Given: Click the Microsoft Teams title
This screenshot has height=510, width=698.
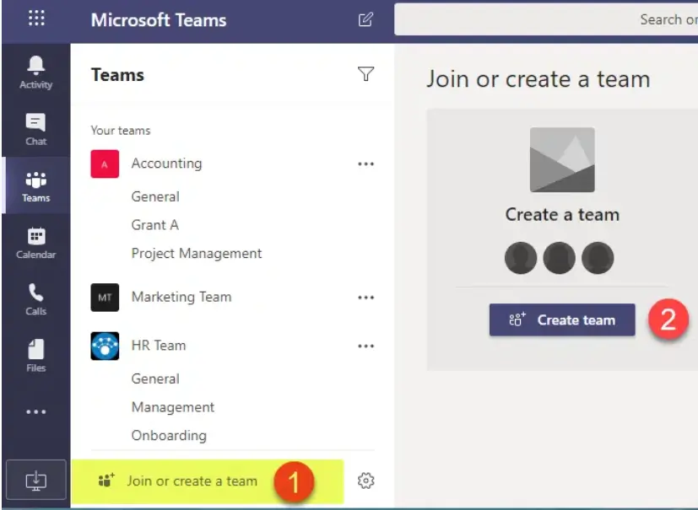Looking at the screenshot, I should coord(159,20).
